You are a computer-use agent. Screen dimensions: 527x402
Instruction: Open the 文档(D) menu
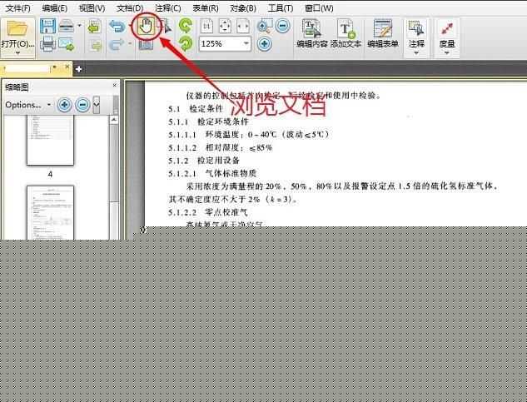130,8
